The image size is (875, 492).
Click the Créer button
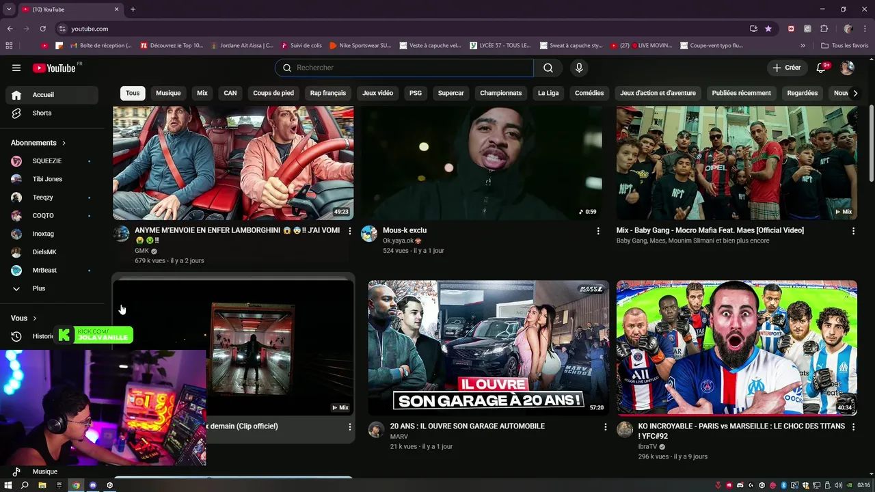[787, 68]
